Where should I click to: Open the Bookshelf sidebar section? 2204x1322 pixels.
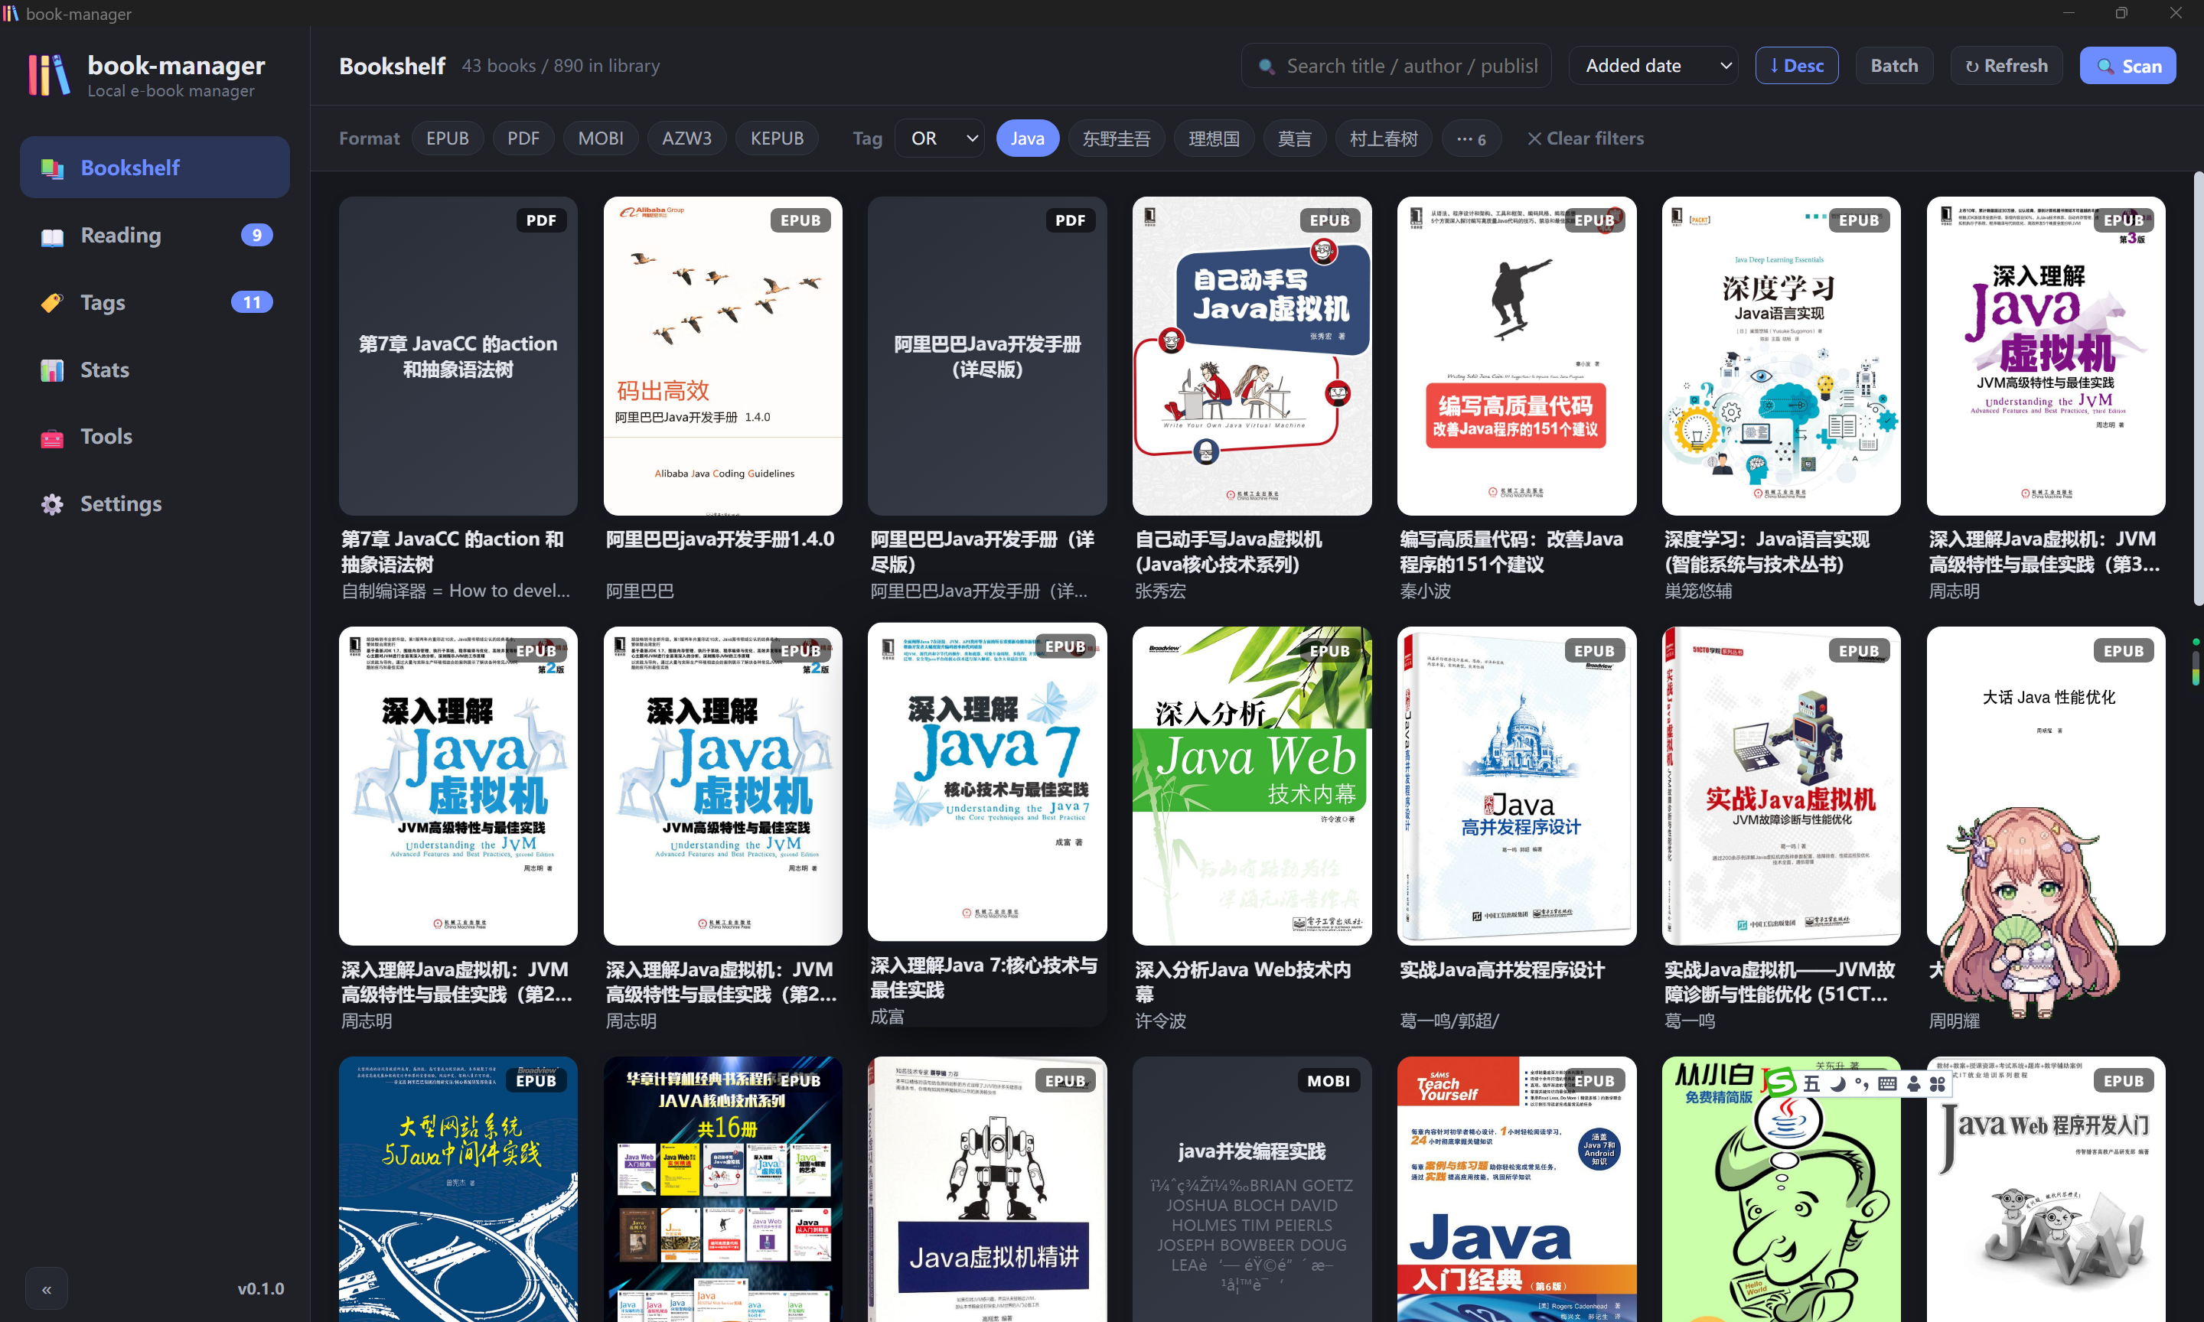coord(154,168)
